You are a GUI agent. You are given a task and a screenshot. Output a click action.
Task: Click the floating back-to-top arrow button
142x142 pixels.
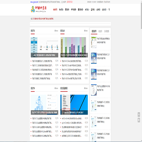[x=139, y=114]
